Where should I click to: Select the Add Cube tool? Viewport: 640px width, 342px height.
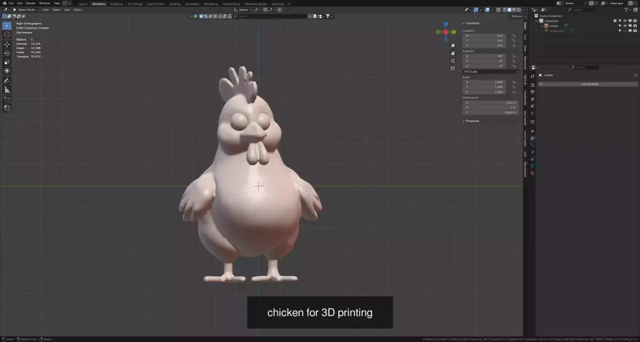(7, 99)
